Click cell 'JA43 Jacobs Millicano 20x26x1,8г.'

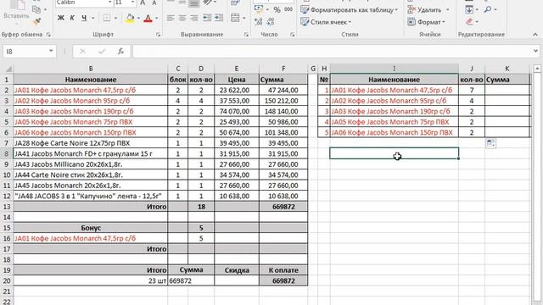click(91, 164)
